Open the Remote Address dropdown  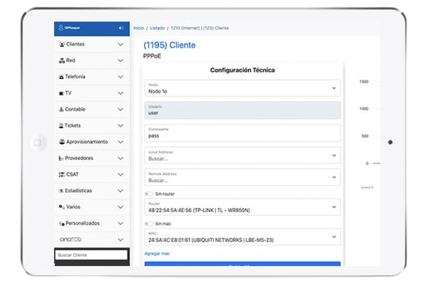[242, 177]
